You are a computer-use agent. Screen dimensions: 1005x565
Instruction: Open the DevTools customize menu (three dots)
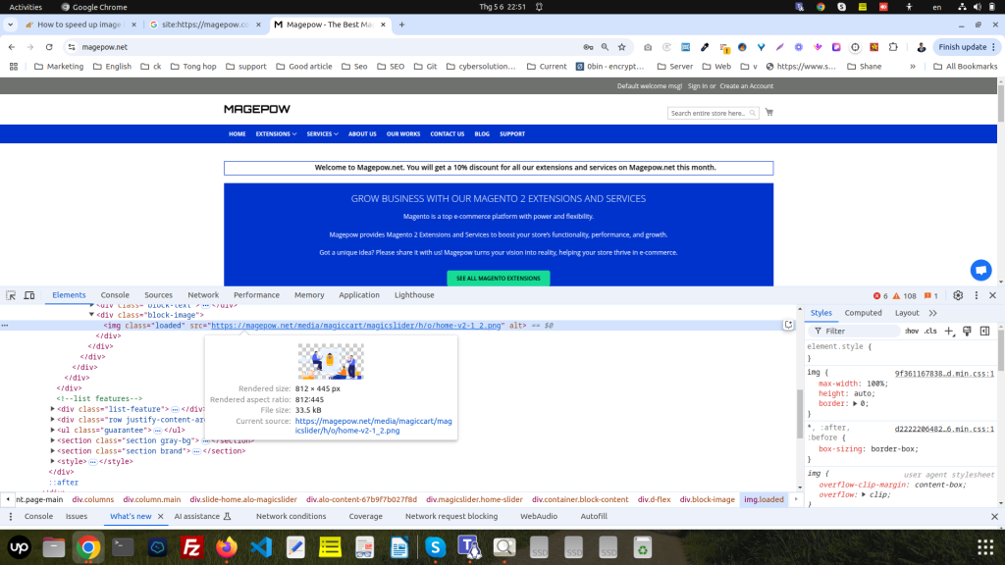pyautogui.click(x=977, y=295)
